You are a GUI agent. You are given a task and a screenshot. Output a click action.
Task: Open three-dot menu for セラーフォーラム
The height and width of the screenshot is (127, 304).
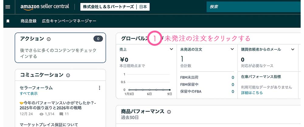[99, 88]
